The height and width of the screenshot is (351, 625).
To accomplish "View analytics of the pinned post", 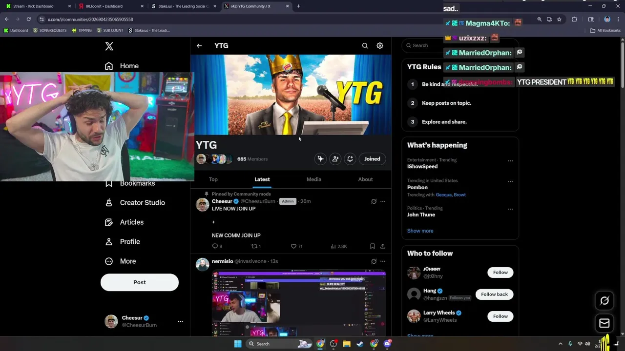I will click(x=338, y=246).
